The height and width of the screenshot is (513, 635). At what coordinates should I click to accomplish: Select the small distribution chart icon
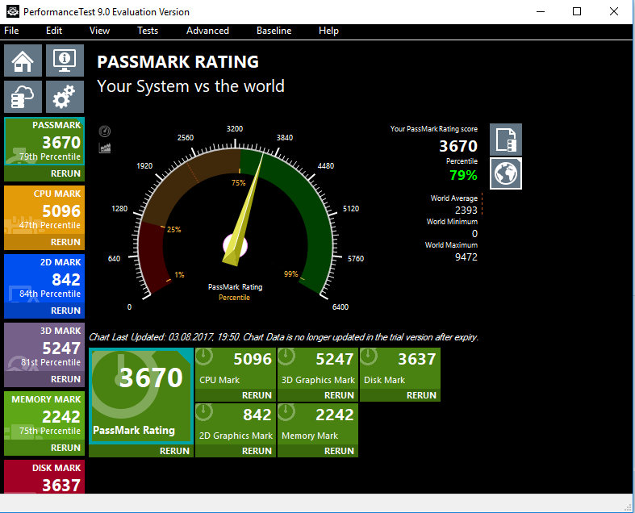[x=105, y=148]
